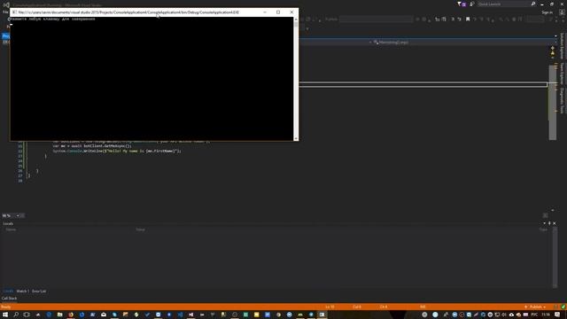Click the taskbar clock
This screenshot has width=567, height=319.
point(546,315)
